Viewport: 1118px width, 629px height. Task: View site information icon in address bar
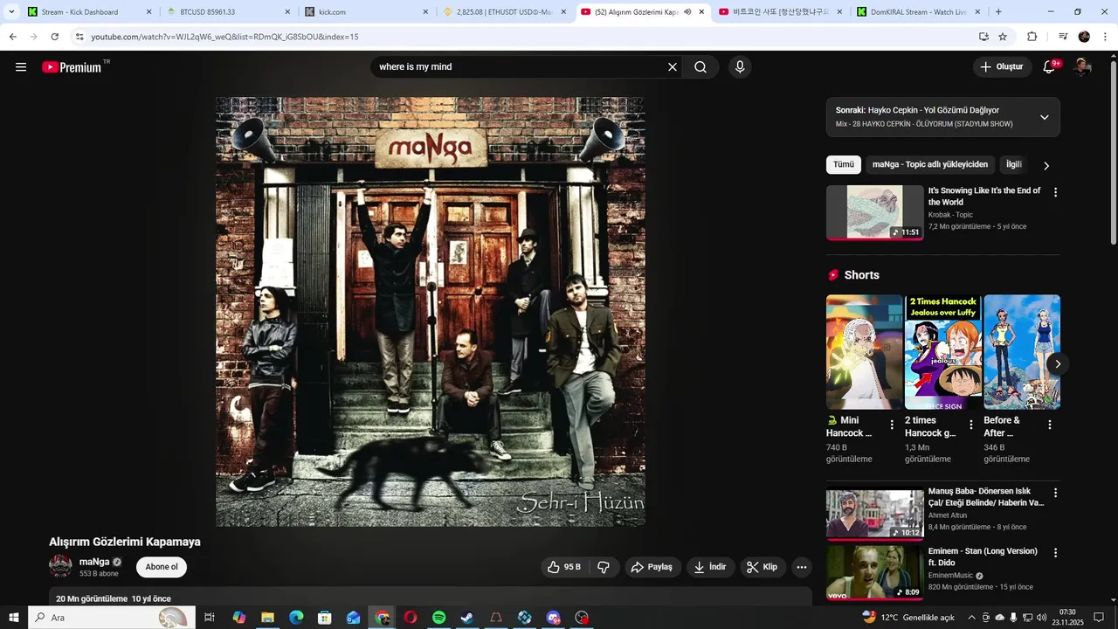(79, 37)
